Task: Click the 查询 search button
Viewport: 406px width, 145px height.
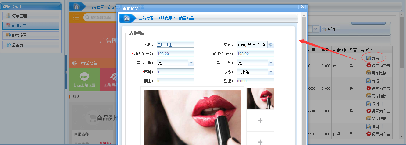Action: [330, 29]
